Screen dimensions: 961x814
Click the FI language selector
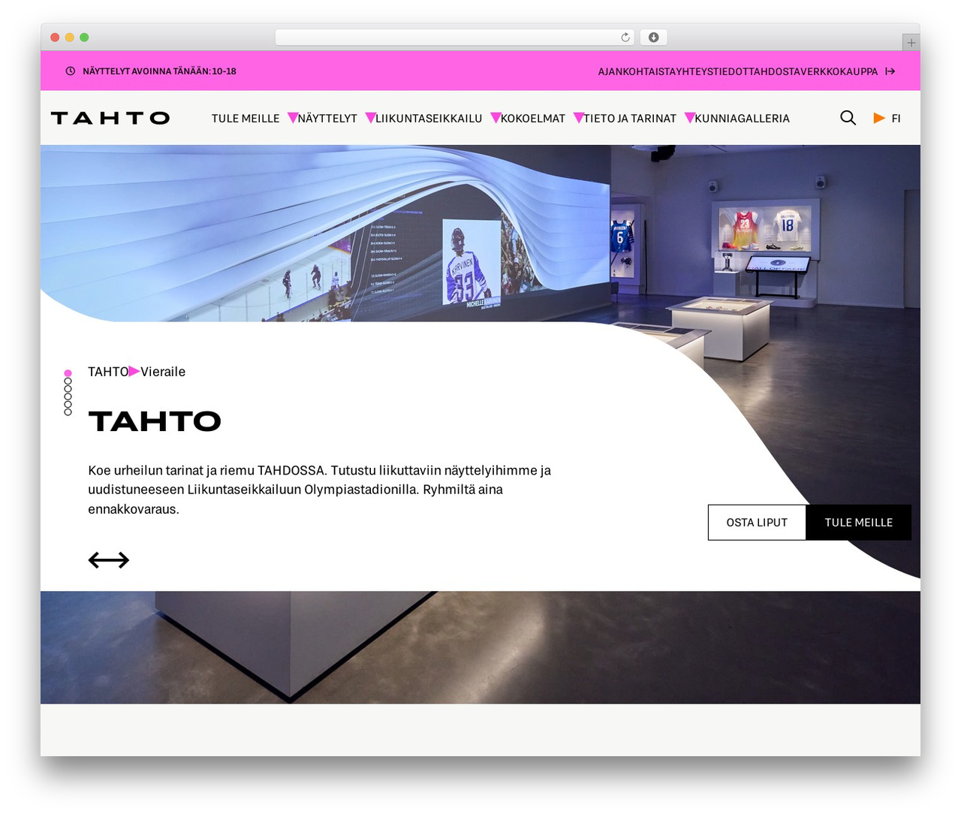(x=896, y=119)
